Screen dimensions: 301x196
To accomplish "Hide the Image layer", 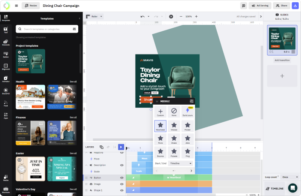I will point(122,184).
